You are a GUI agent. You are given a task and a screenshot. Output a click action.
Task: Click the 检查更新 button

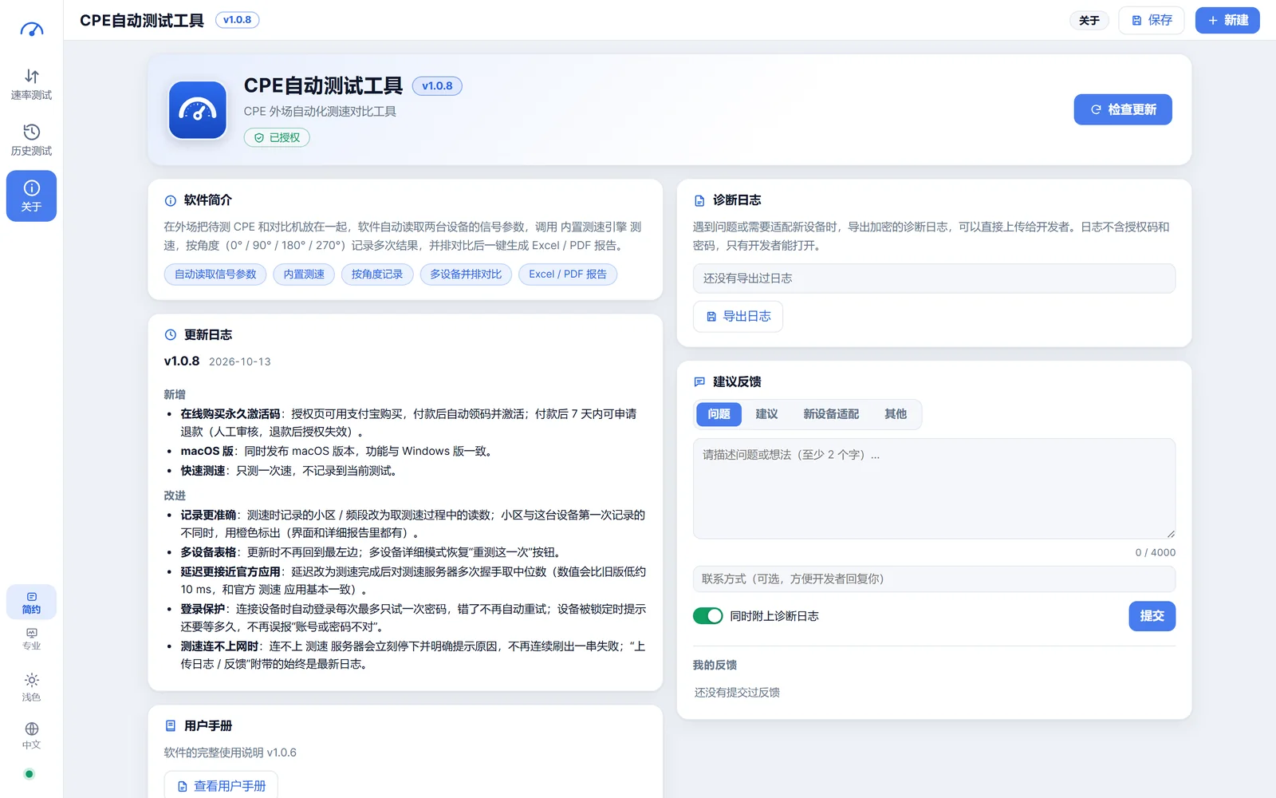point(1123,109)
